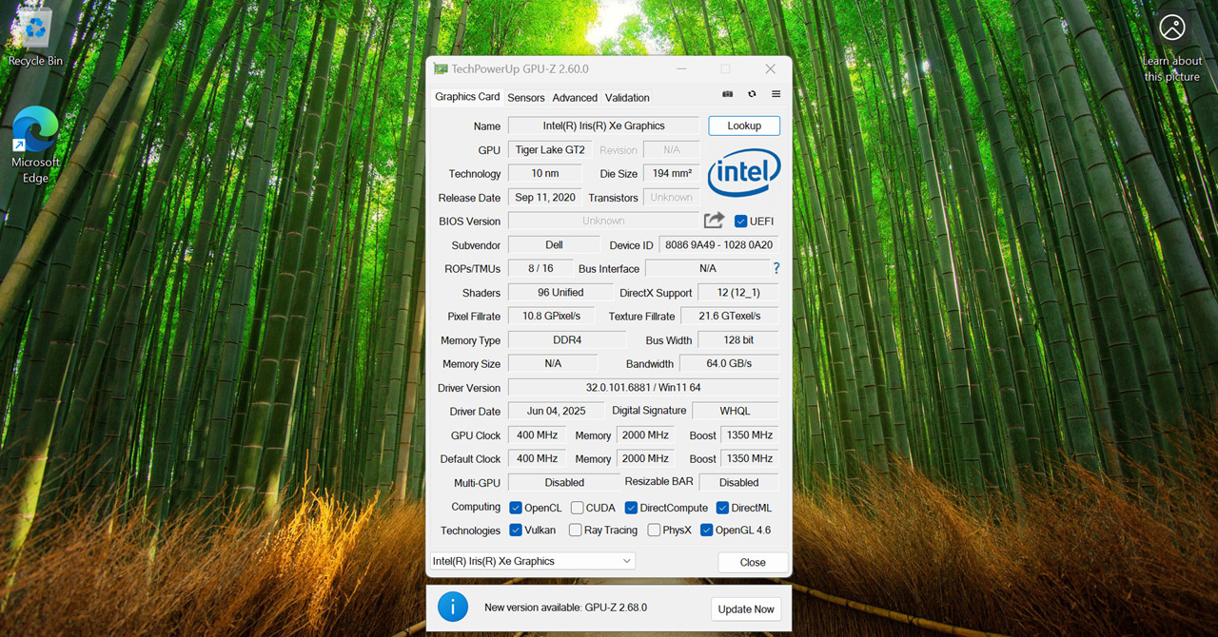The image size is (1218, 637).
Task: Click the refresh icon in GPU-Z
Action: (x=752, y=94)
